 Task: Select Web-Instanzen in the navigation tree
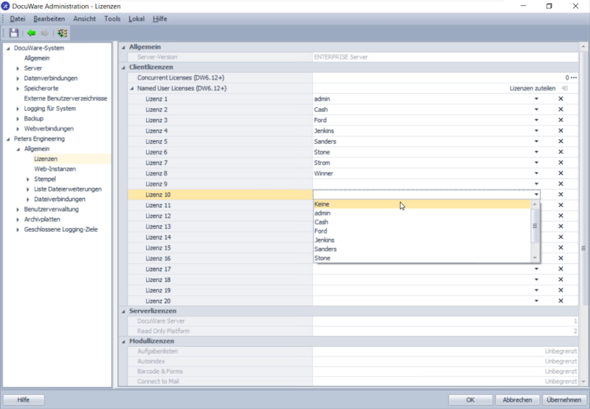(x=55, y=169)
